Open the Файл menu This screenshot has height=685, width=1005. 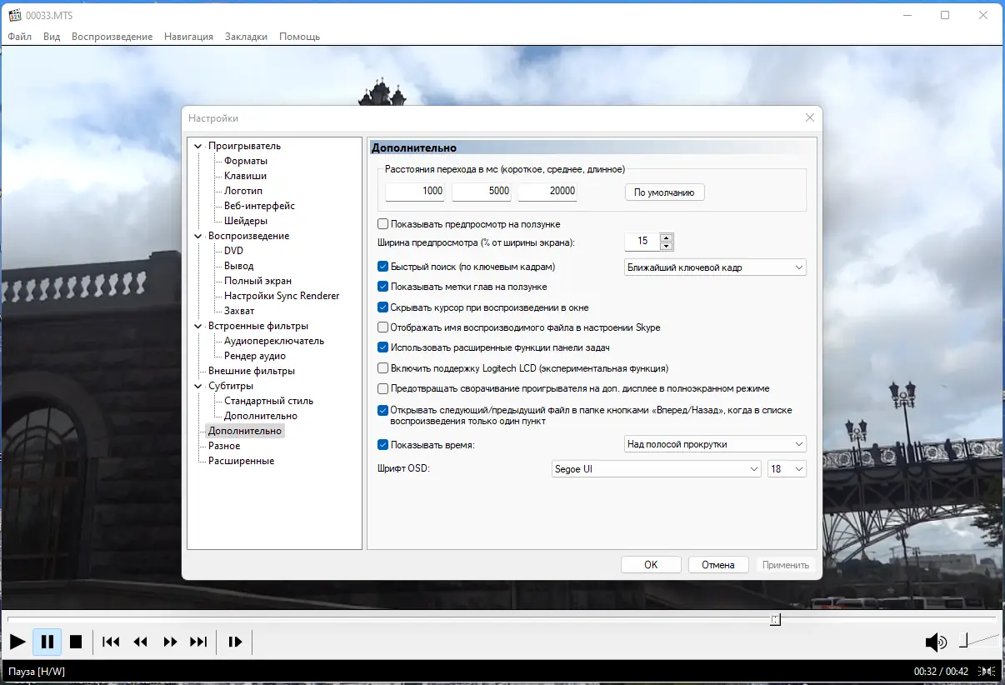coord(20,37)
